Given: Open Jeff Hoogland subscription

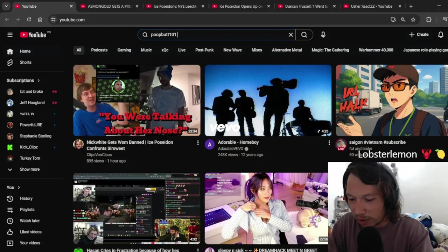Looking at the screenshot, I should [x=32, y=103].
